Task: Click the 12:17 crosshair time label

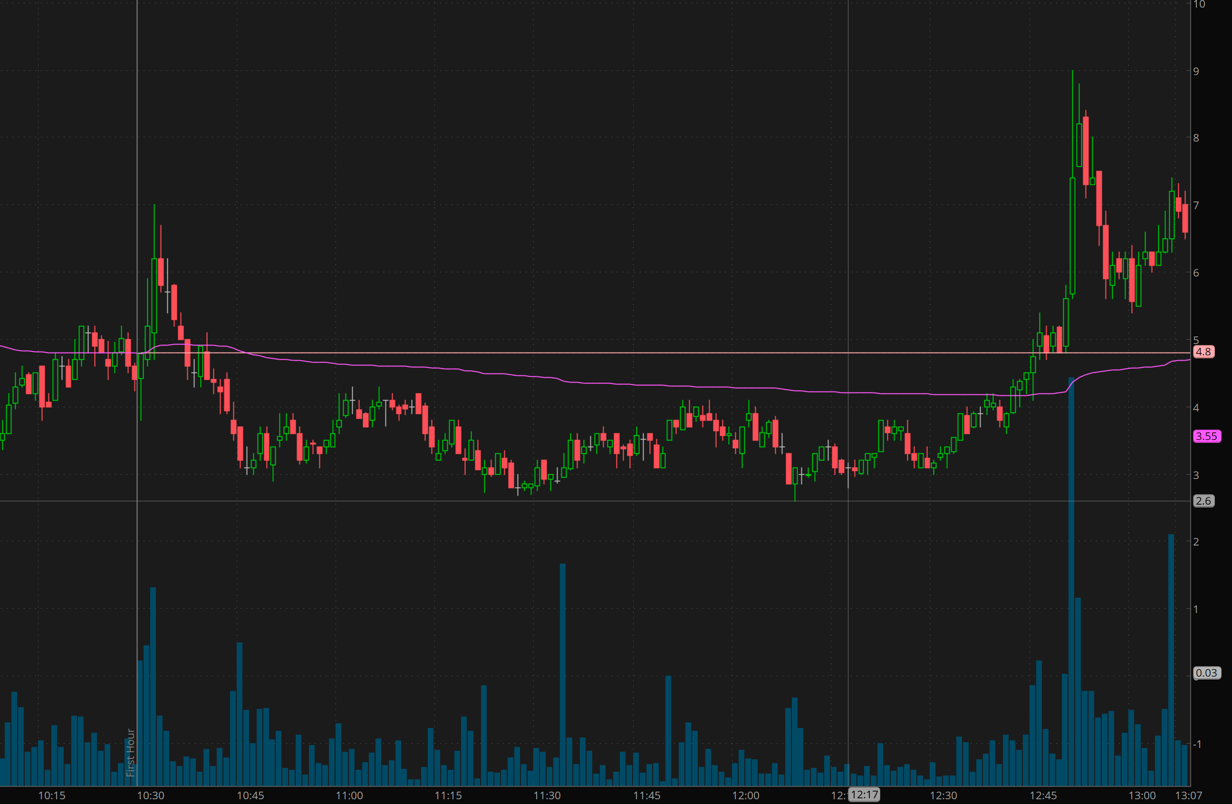Action: pos(865,794)
